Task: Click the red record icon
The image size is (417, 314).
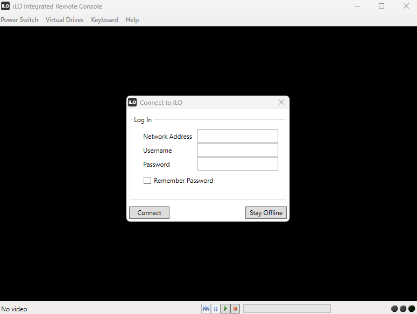Action: coord(235,309)
